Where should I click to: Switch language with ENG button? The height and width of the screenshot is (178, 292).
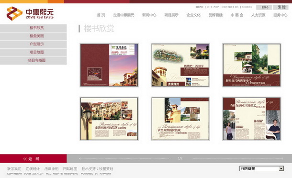tap(264, 7)
